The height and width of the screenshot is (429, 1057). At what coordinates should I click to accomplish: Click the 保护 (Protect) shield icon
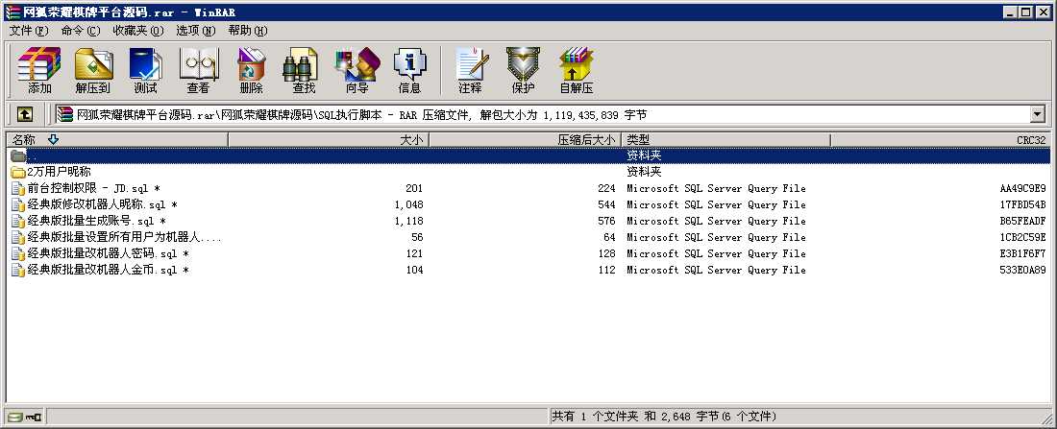tap(523, 70)
